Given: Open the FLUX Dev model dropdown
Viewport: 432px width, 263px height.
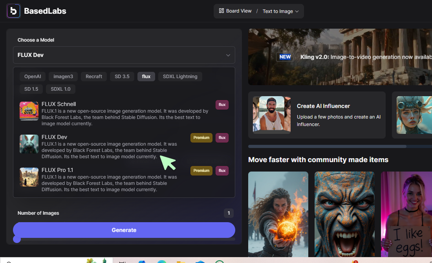Looking at the screenshot, I should click(x=124, y=55).
